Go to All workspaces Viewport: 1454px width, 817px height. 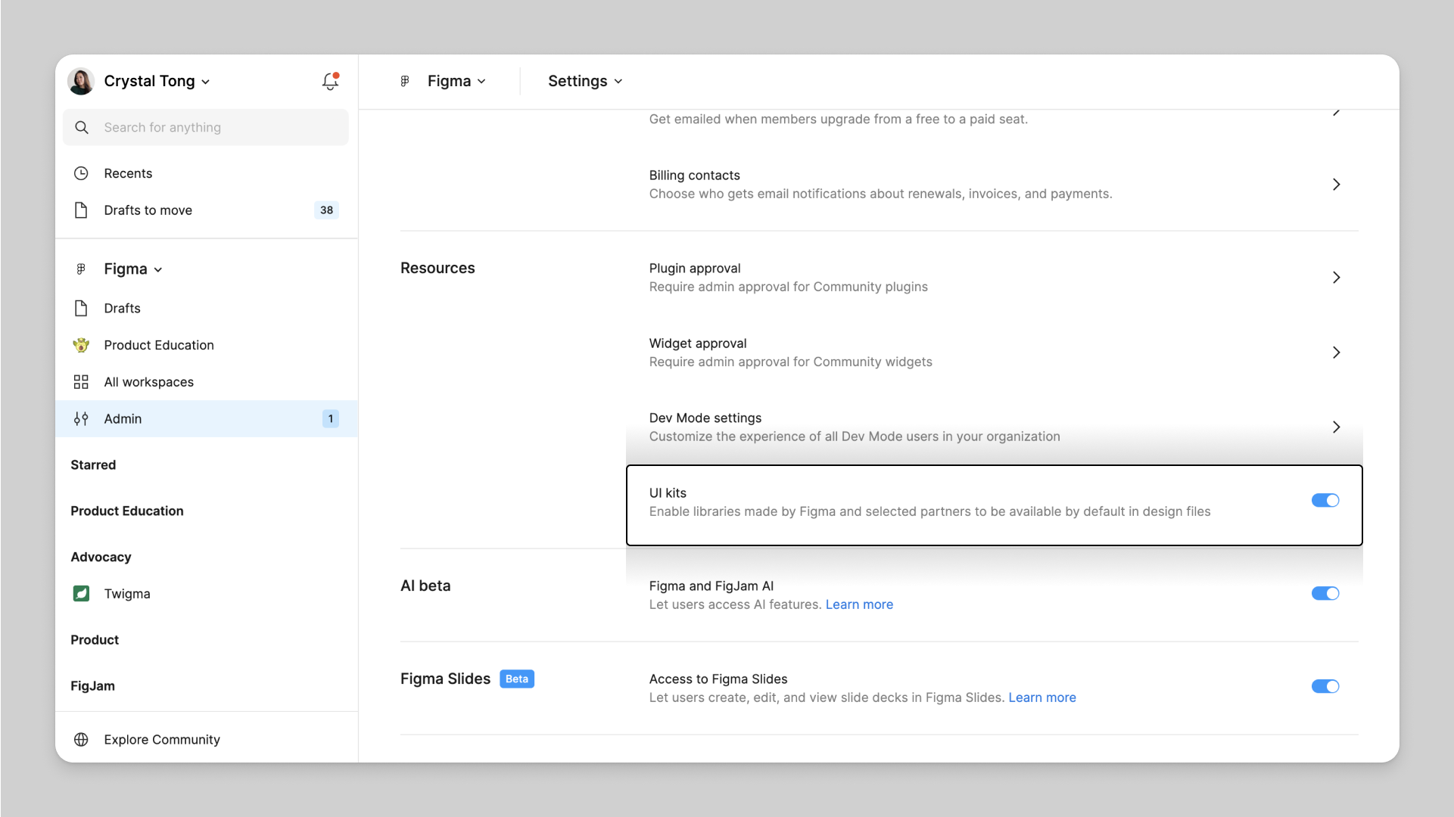206,382
